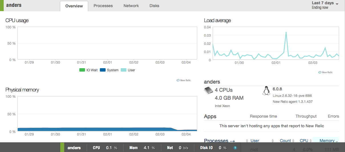Viewport: 345px width, 152px height.
Task: Click the Physical memory heading
Action: (22, 90)
